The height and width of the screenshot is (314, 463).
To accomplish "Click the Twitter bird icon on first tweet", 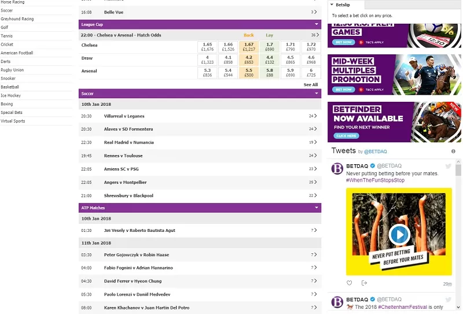I will click(448, 166).
